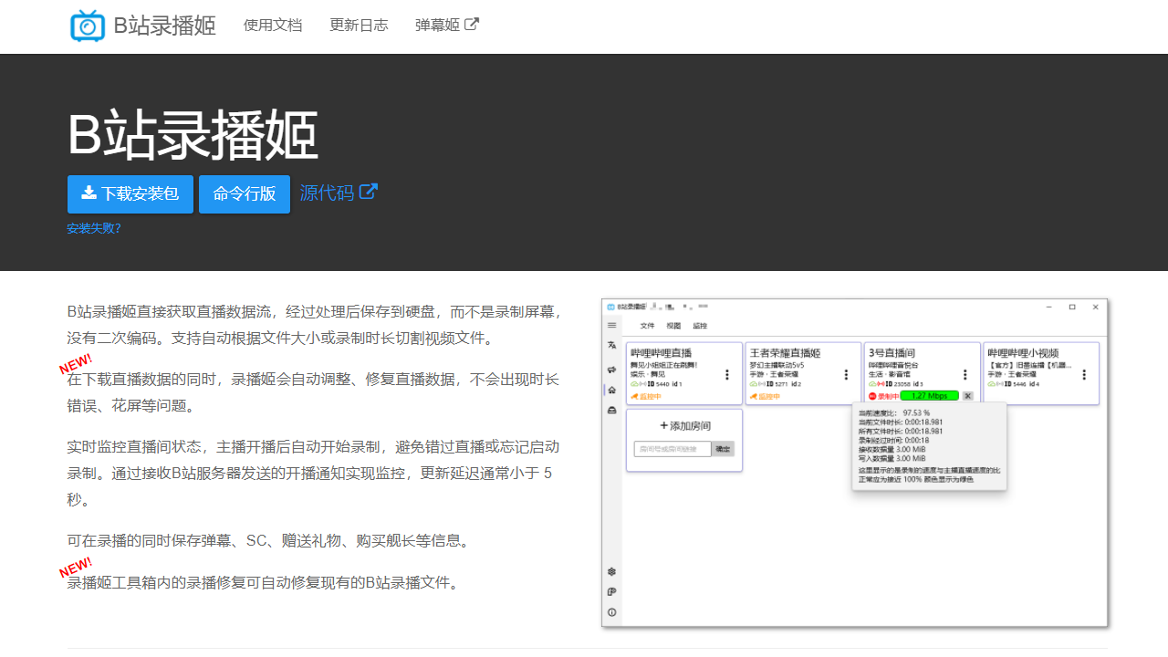Click the file icon above the info icon
This screenshot has width=1168, height=657.
[x=612, y=592]
